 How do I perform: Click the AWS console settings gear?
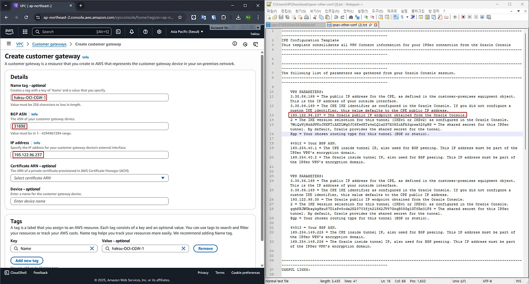point(159,31)
